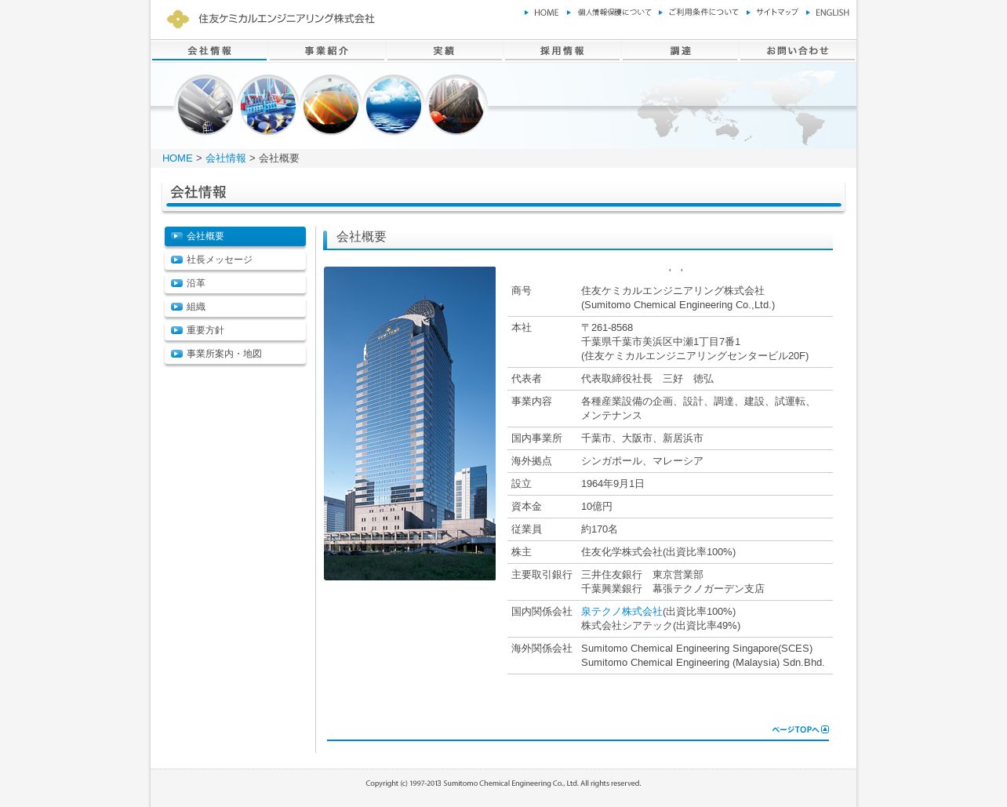Click the blue plant model circular thumbnail
Screen dimensions: 1007x807
267,105
